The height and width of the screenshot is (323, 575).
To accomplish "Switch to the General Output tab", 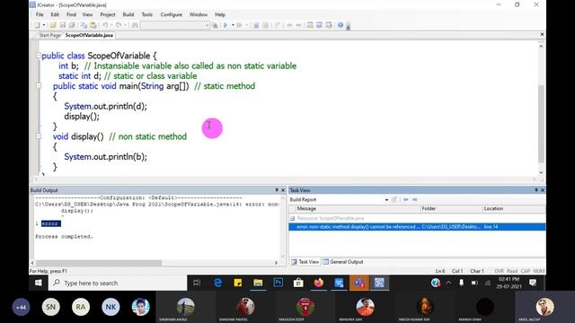I will pos(343,262).
